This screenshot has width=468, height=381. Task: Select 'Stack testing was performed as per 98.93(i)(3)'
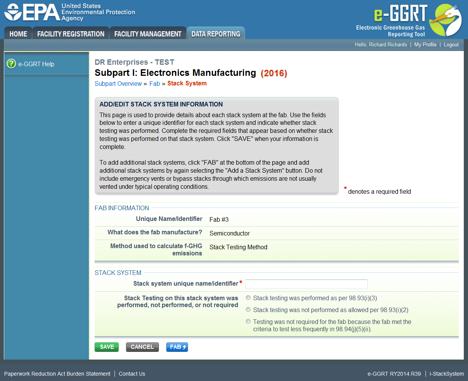point(249,298)
